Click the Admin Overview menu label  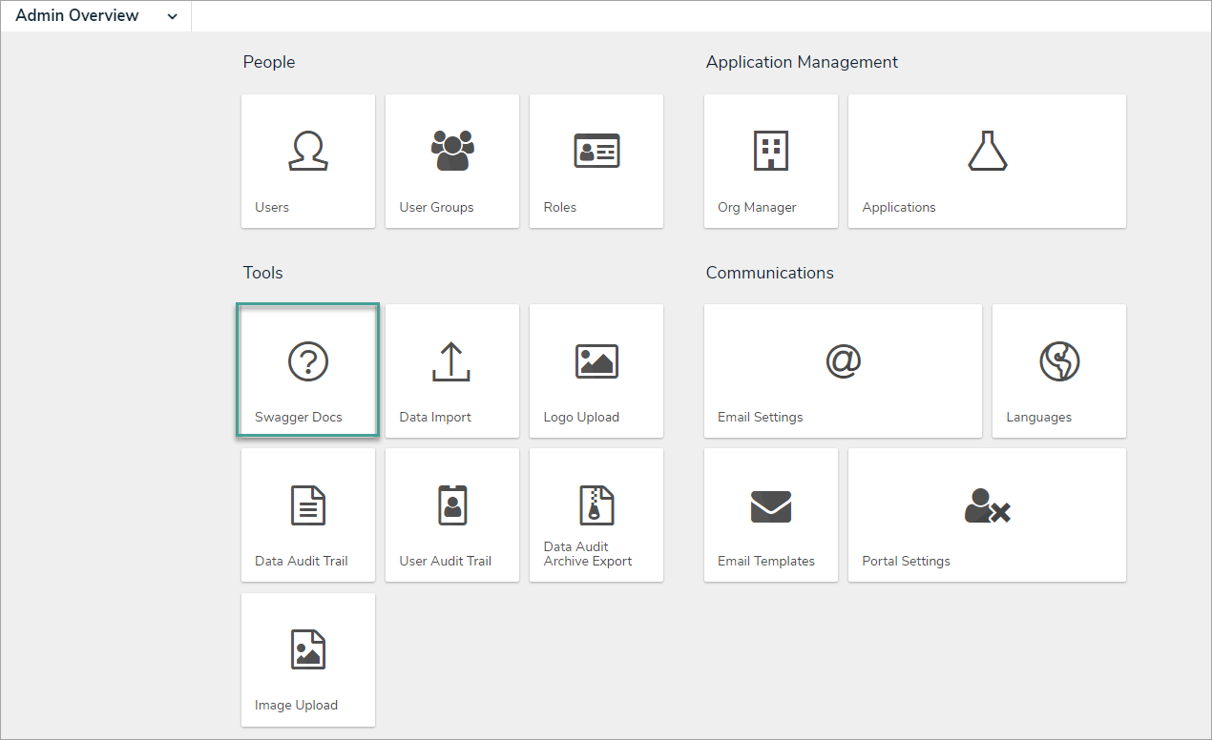(x=76, y=15)
